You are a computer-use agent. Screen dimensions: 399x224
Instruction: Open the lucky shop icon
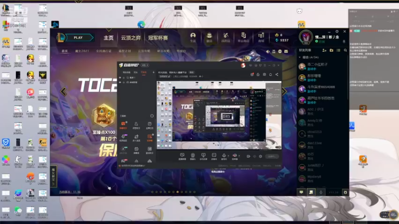tap(243, 37)
